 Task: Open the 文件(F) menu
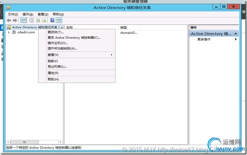13,15
